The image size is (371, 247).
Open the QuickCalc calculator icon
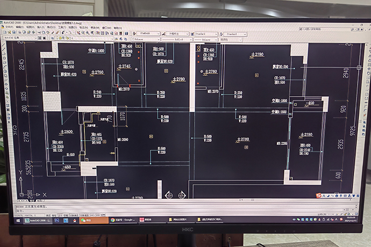[121, 33]
